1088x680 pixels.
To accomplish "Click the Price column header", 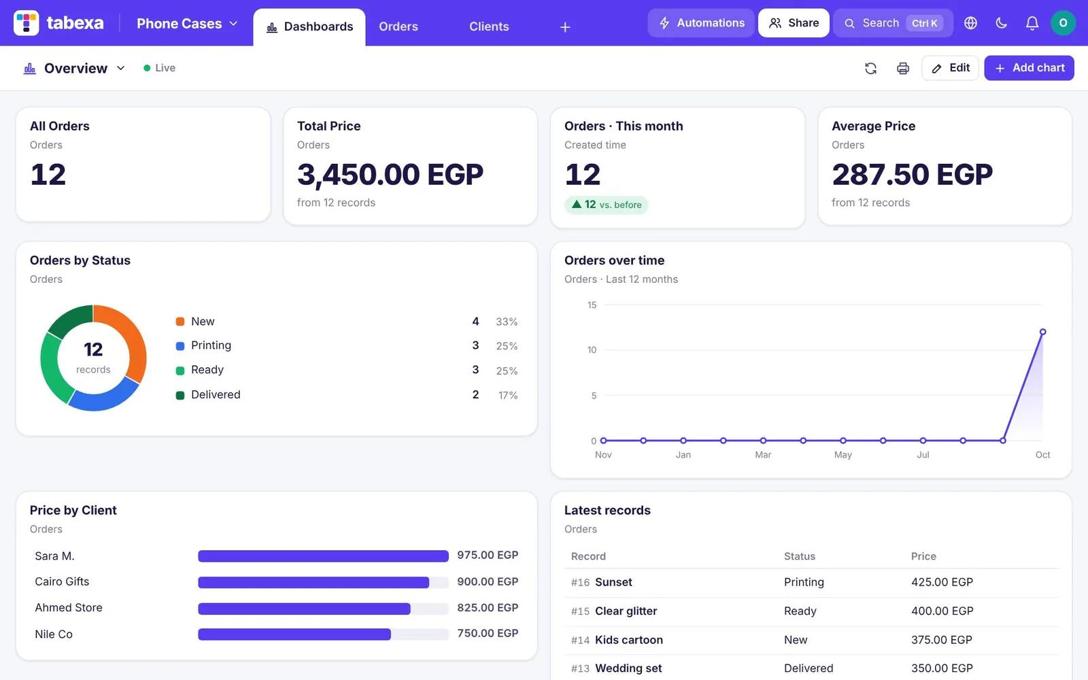I will 923,556.
